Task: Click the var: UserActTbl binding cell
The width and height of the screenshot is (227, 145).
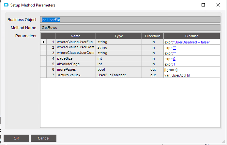Action: pyautogui.click(x=192, y=75)
